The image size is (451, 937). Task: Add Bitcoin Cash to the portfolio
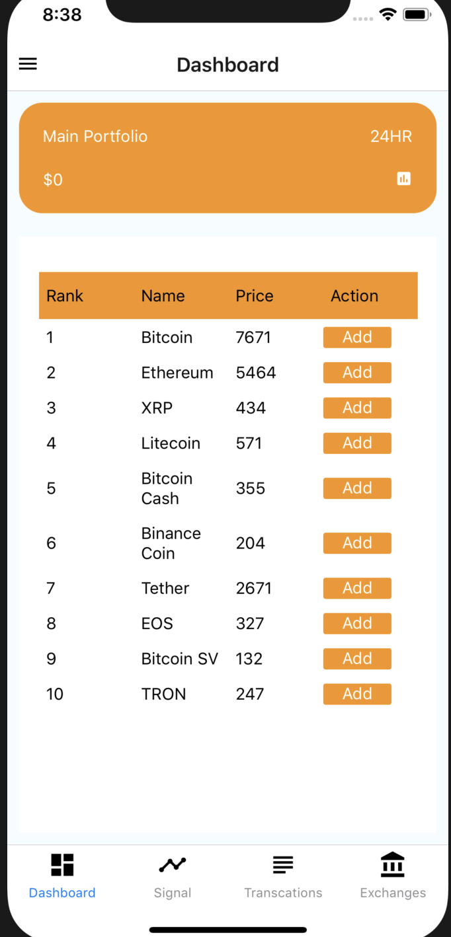tap(357, 488)
